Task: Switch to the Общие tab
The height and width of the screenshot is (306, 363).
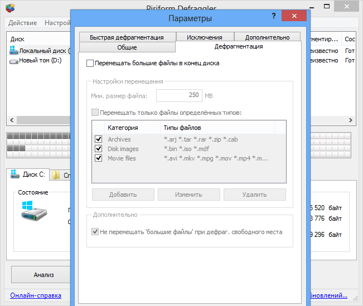Action: click(127, 47)
